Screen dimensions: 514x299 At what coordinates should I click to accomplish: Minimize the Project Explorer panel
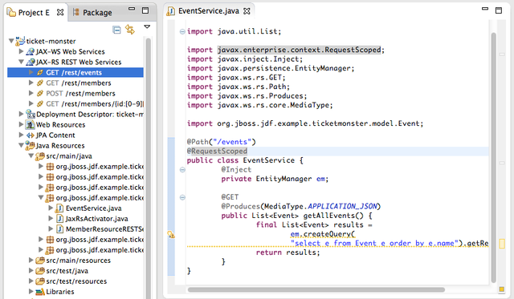pos(132,9)
